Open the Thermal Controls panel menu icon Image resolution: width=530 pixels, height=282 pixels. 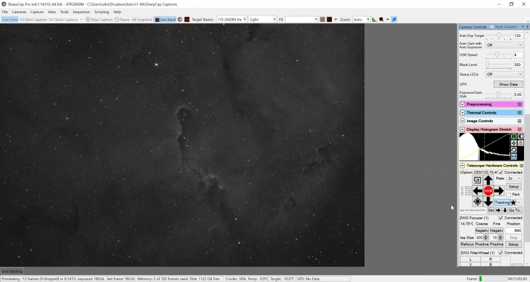[x=519, y=112]
